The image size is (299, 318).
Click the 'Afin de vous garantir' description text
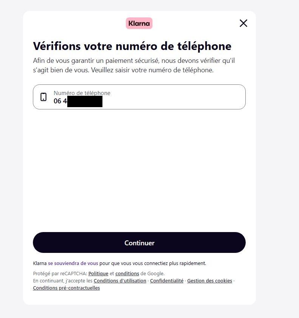coord(134,65)
